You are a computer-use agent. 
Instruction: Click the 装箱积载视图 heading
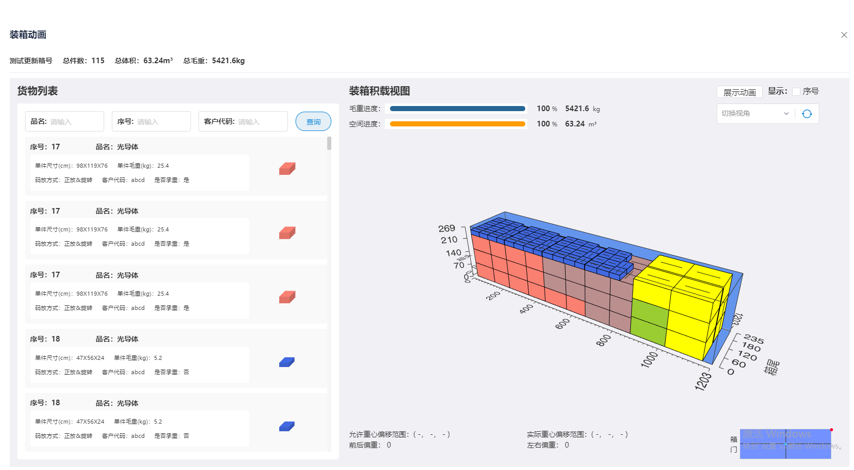coord(379,91)
